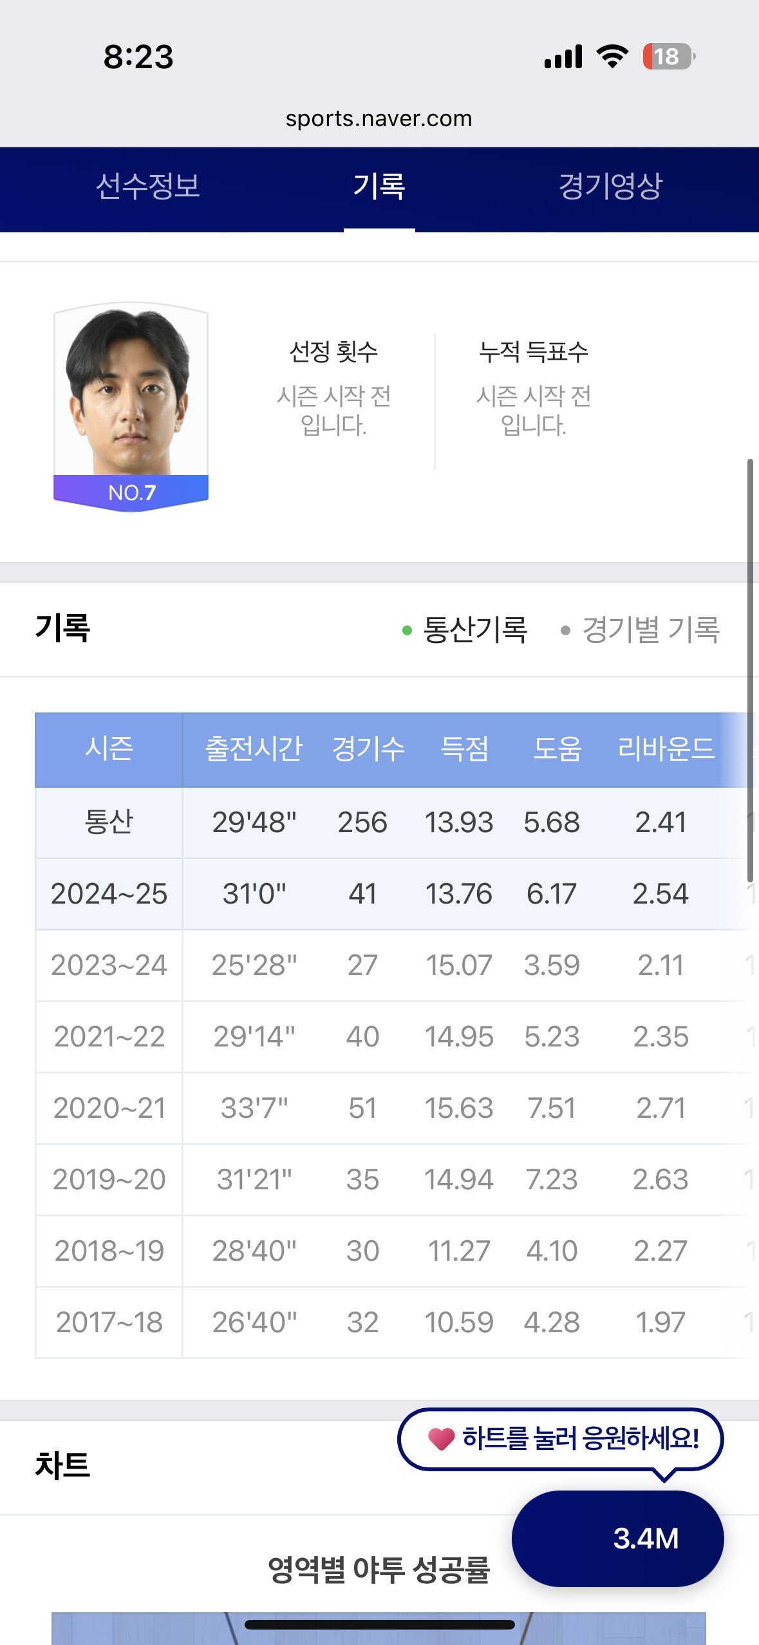The width and height of the screenshot is (759, 1645).
Task: Switch to the 경기영상 tab
Action: click(x=610, y=187)
